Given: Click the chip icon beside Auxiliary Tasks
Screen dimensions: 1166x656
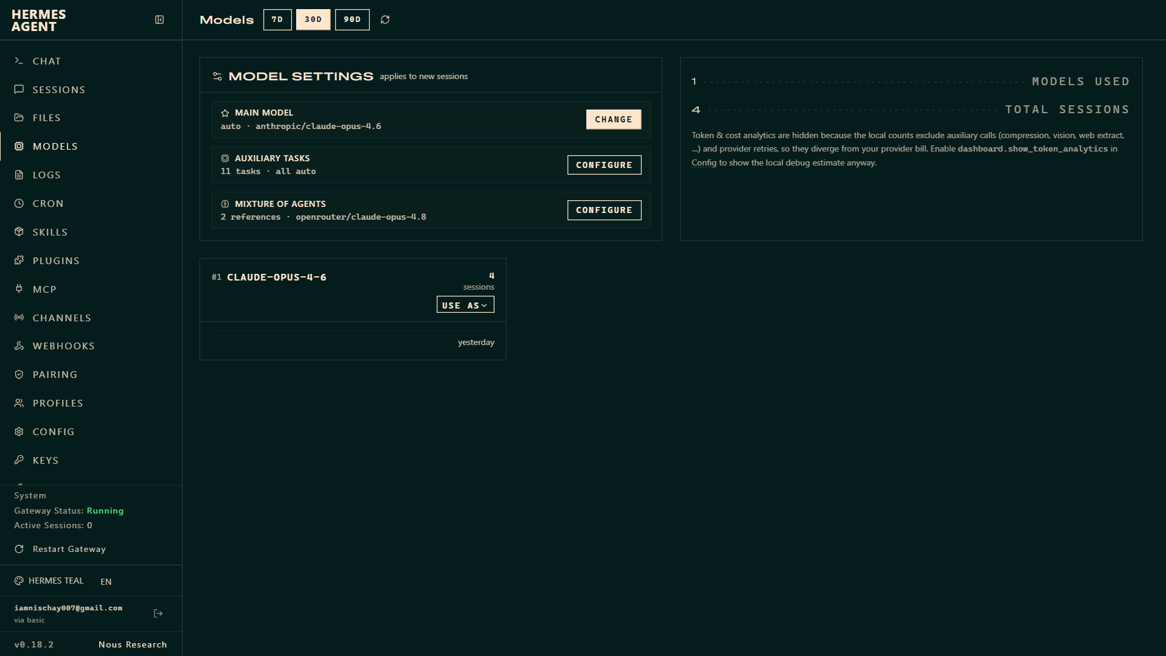Looking at the screenshot, I should pyautogui.click(x=225, y=158).
